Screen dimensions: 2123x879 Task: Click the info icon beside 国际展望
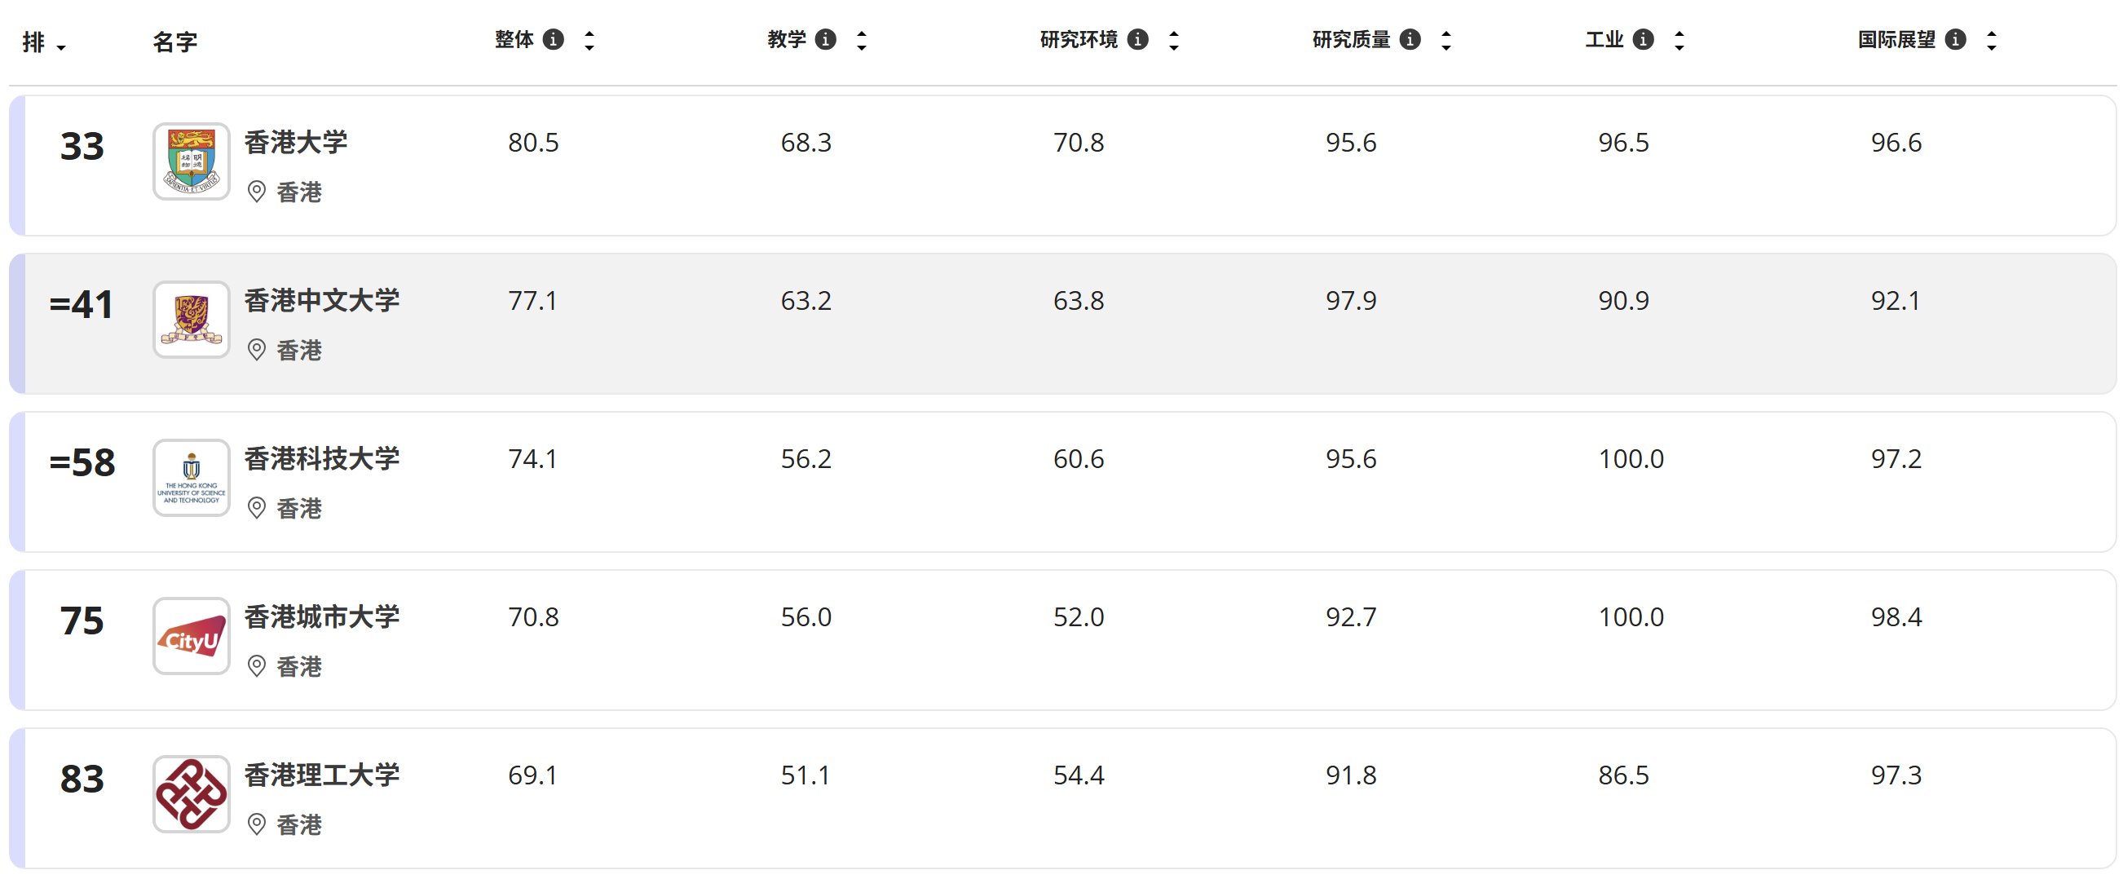(1955, 40)
